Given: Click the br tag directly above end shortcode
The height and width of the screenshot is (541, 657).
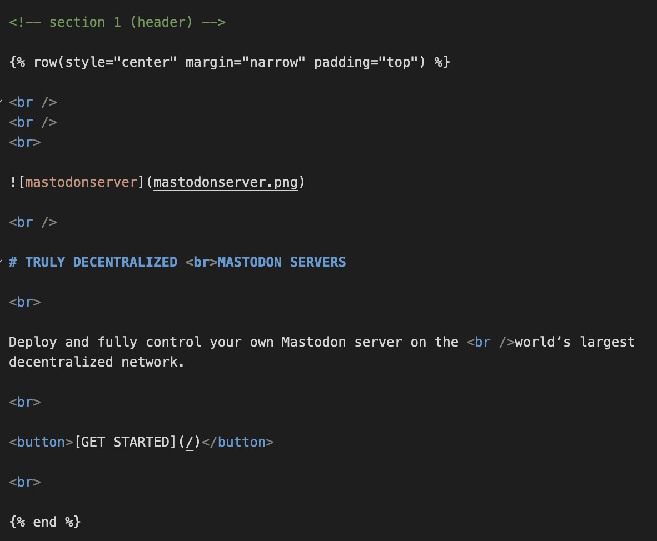Looking at the screenshot, I should (x=24, y=482).
